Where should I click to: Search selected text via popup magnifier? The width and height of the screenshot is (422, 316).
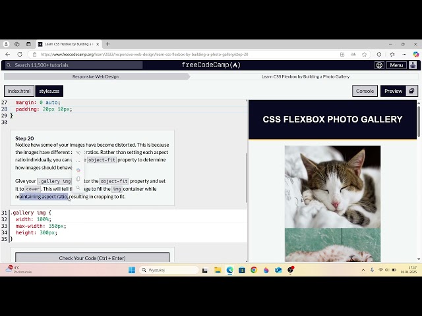[78, 188]
